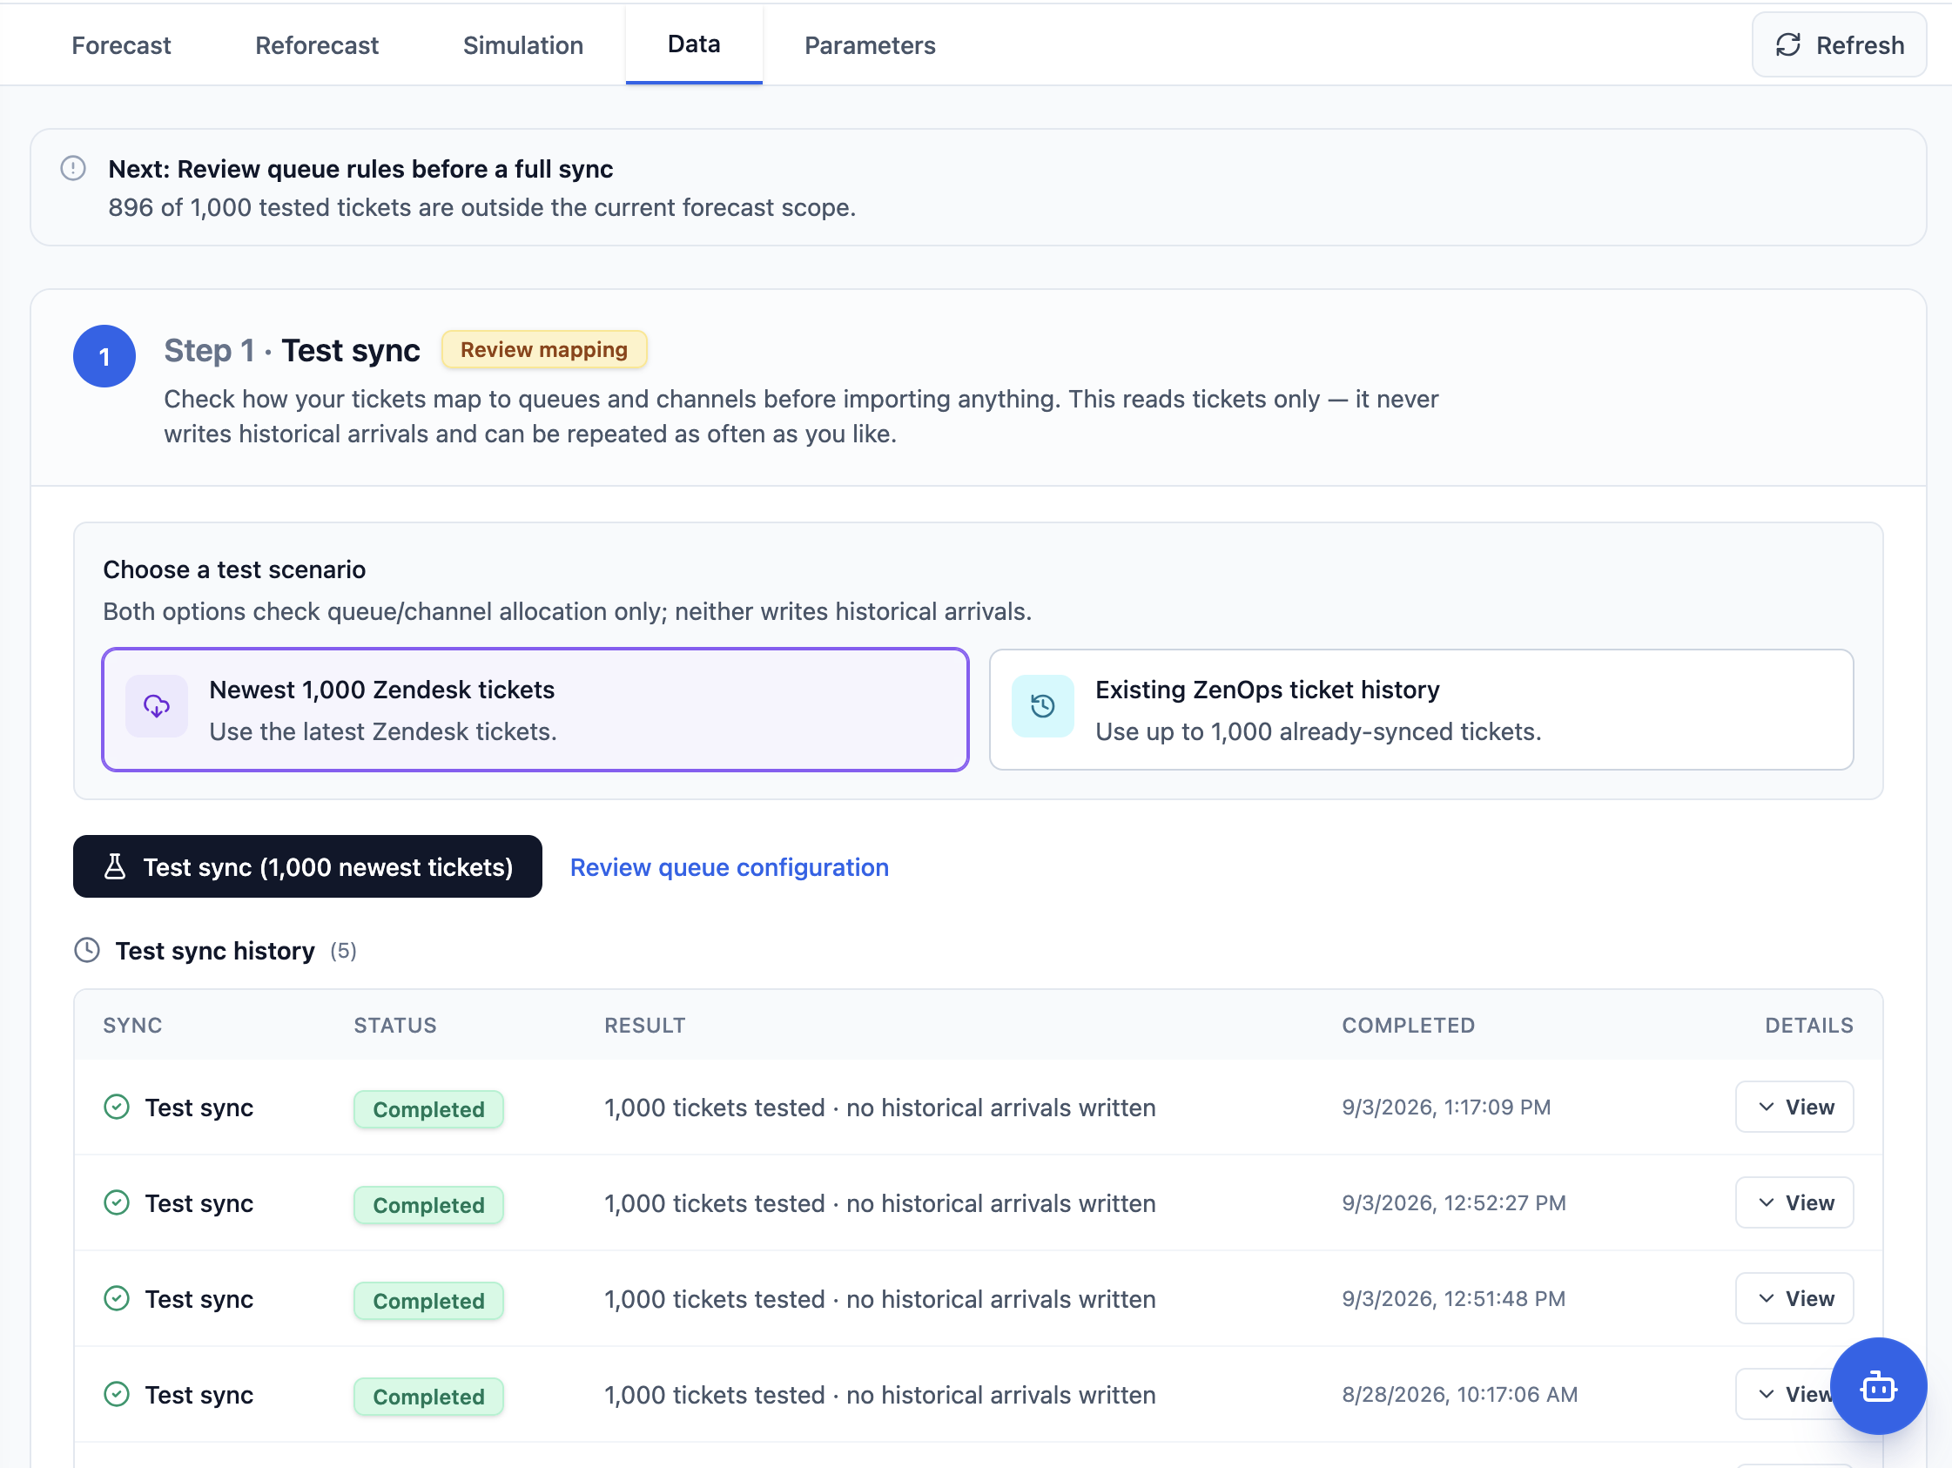Click the info icon beside the Next notice

tap(73, 168)
